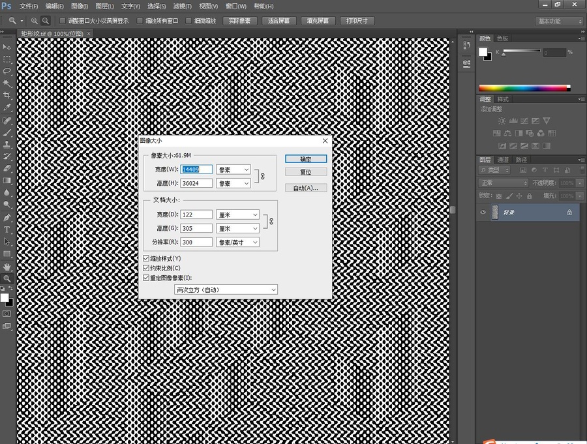Viewport: 587px width, 444px height.
Task: Click the 适合屏幕 button
Action: [279, 21]
